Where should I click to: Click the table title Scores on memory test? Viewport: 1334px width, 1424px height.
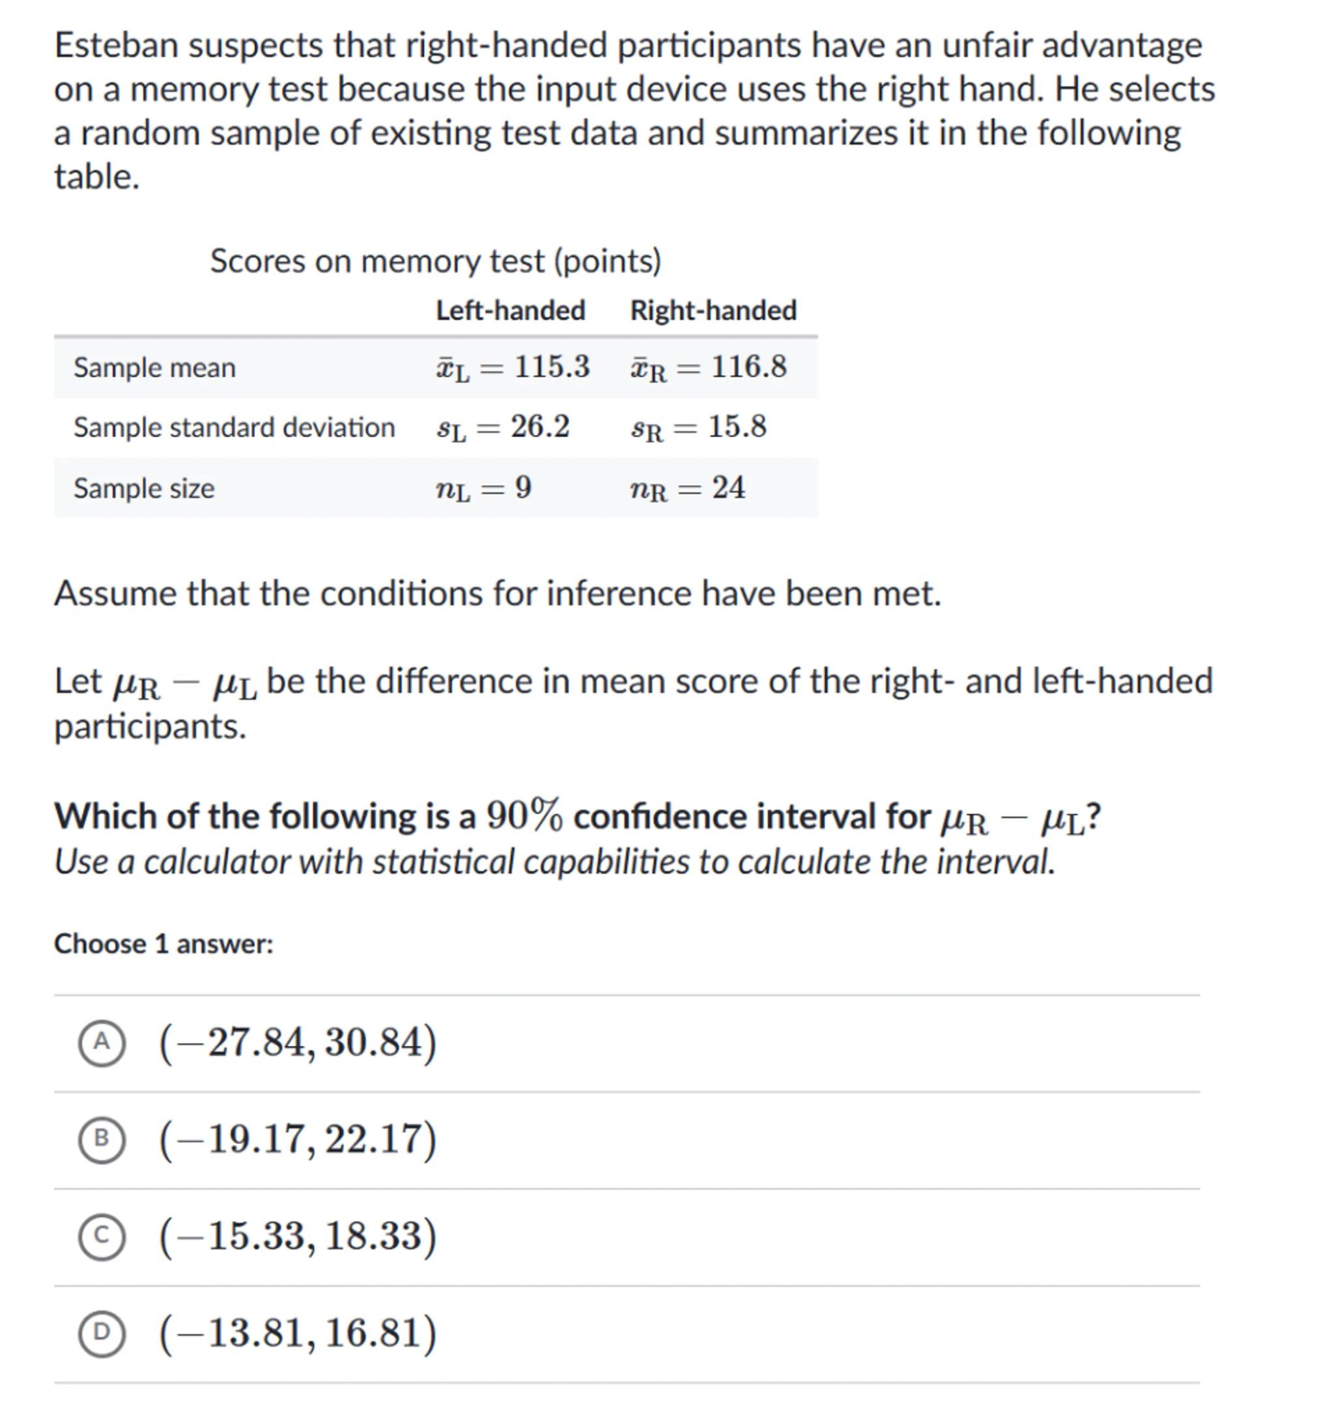pyautogui.click(x=435, y=261)
